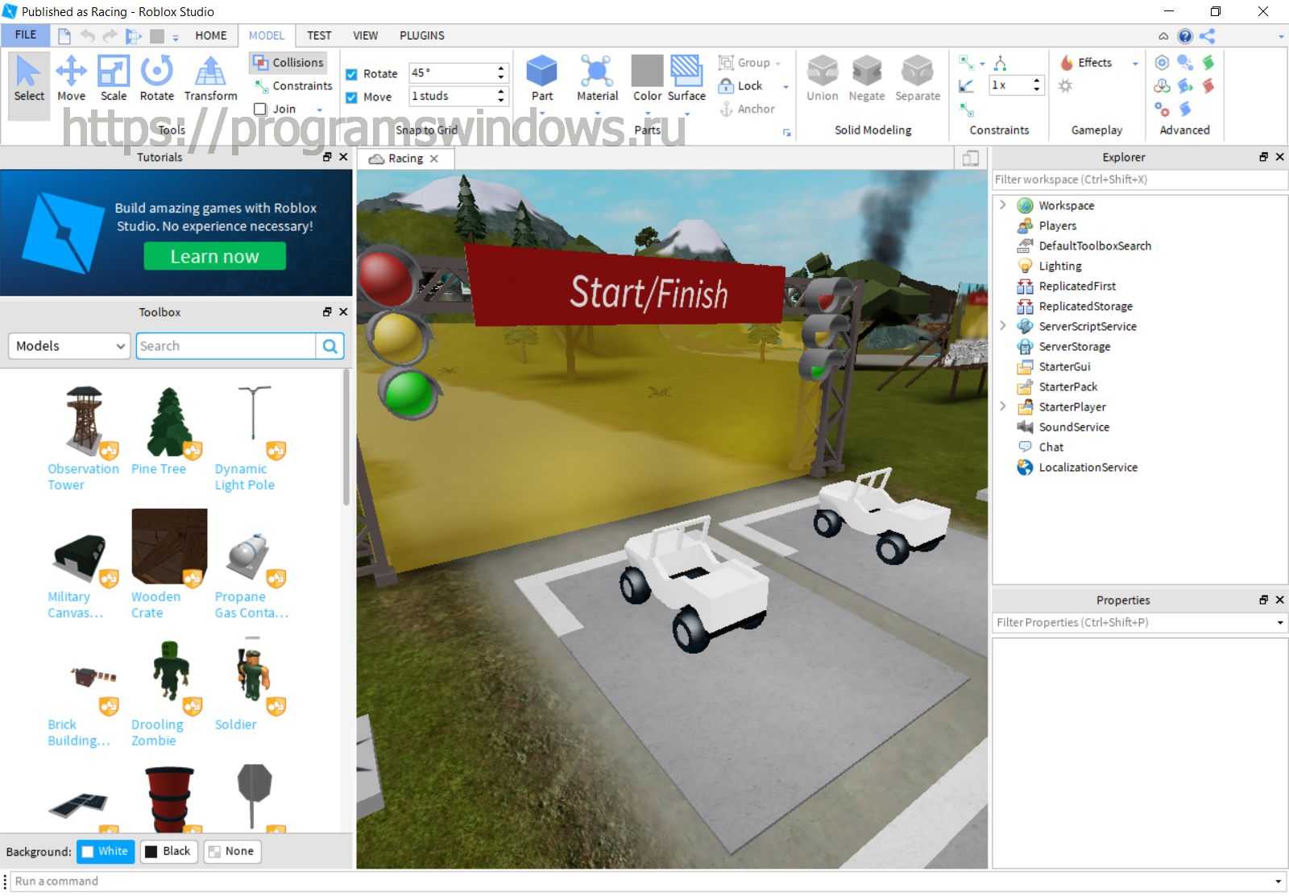
Task: Click the Separate icon
Action: click(918, 79)
